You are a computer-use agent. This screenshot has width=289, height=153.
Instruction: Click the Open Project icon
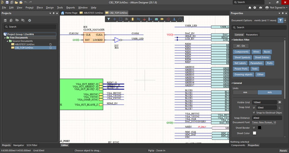coord(21,2)
